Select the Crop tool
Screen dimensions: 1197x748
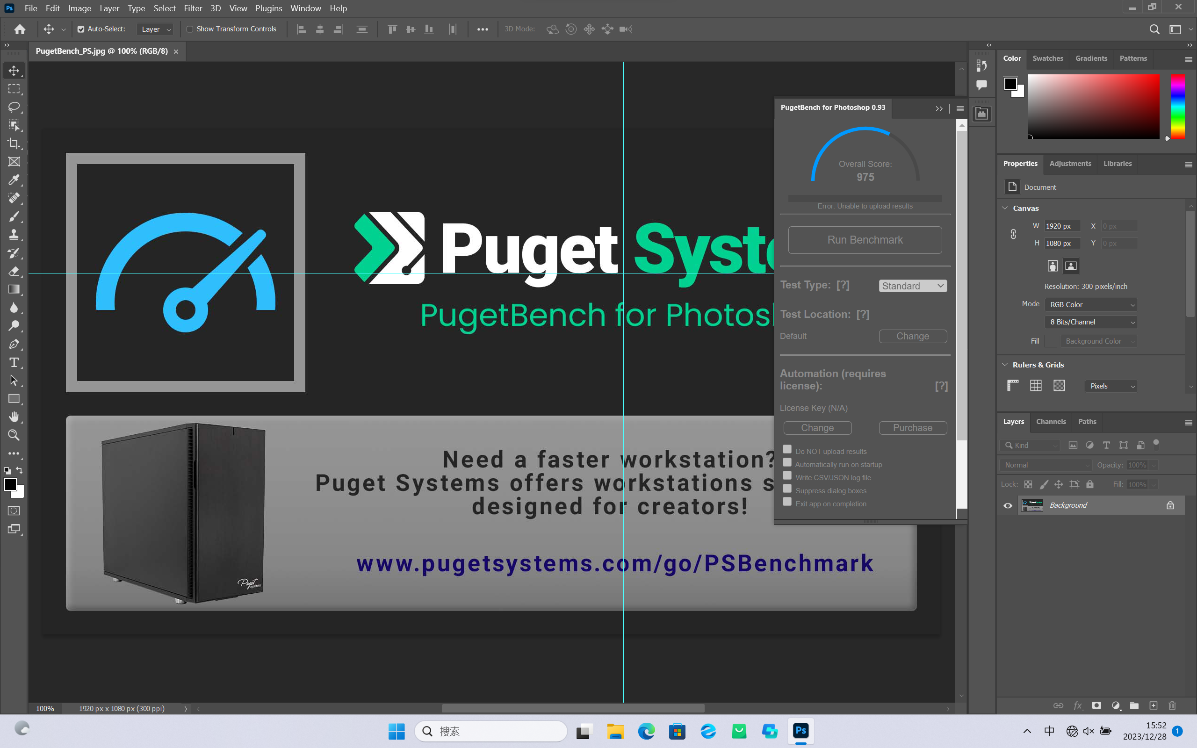click(14, 144)
